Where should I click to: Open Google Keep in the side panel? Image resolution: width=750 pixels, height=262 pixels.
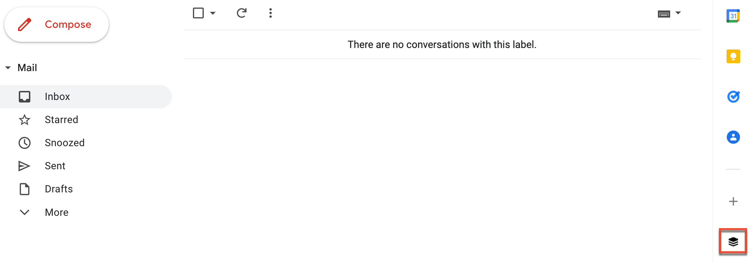[733, 56]
